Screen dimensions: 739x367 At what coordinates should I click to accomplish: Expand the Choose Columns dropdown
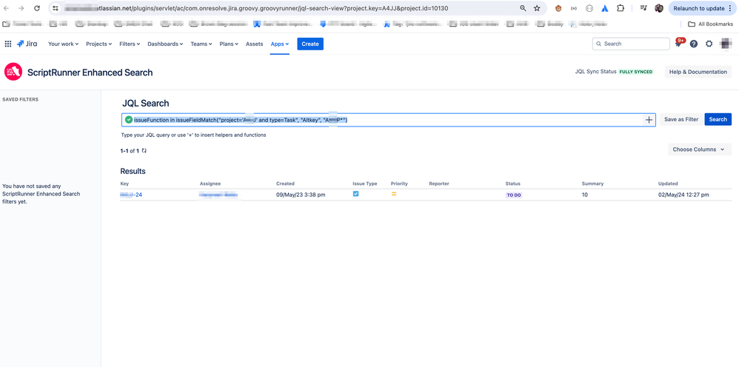700,149
